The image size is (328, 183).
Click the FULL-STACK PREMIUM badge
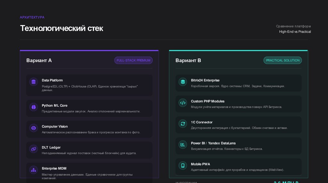tap(133, 60)
